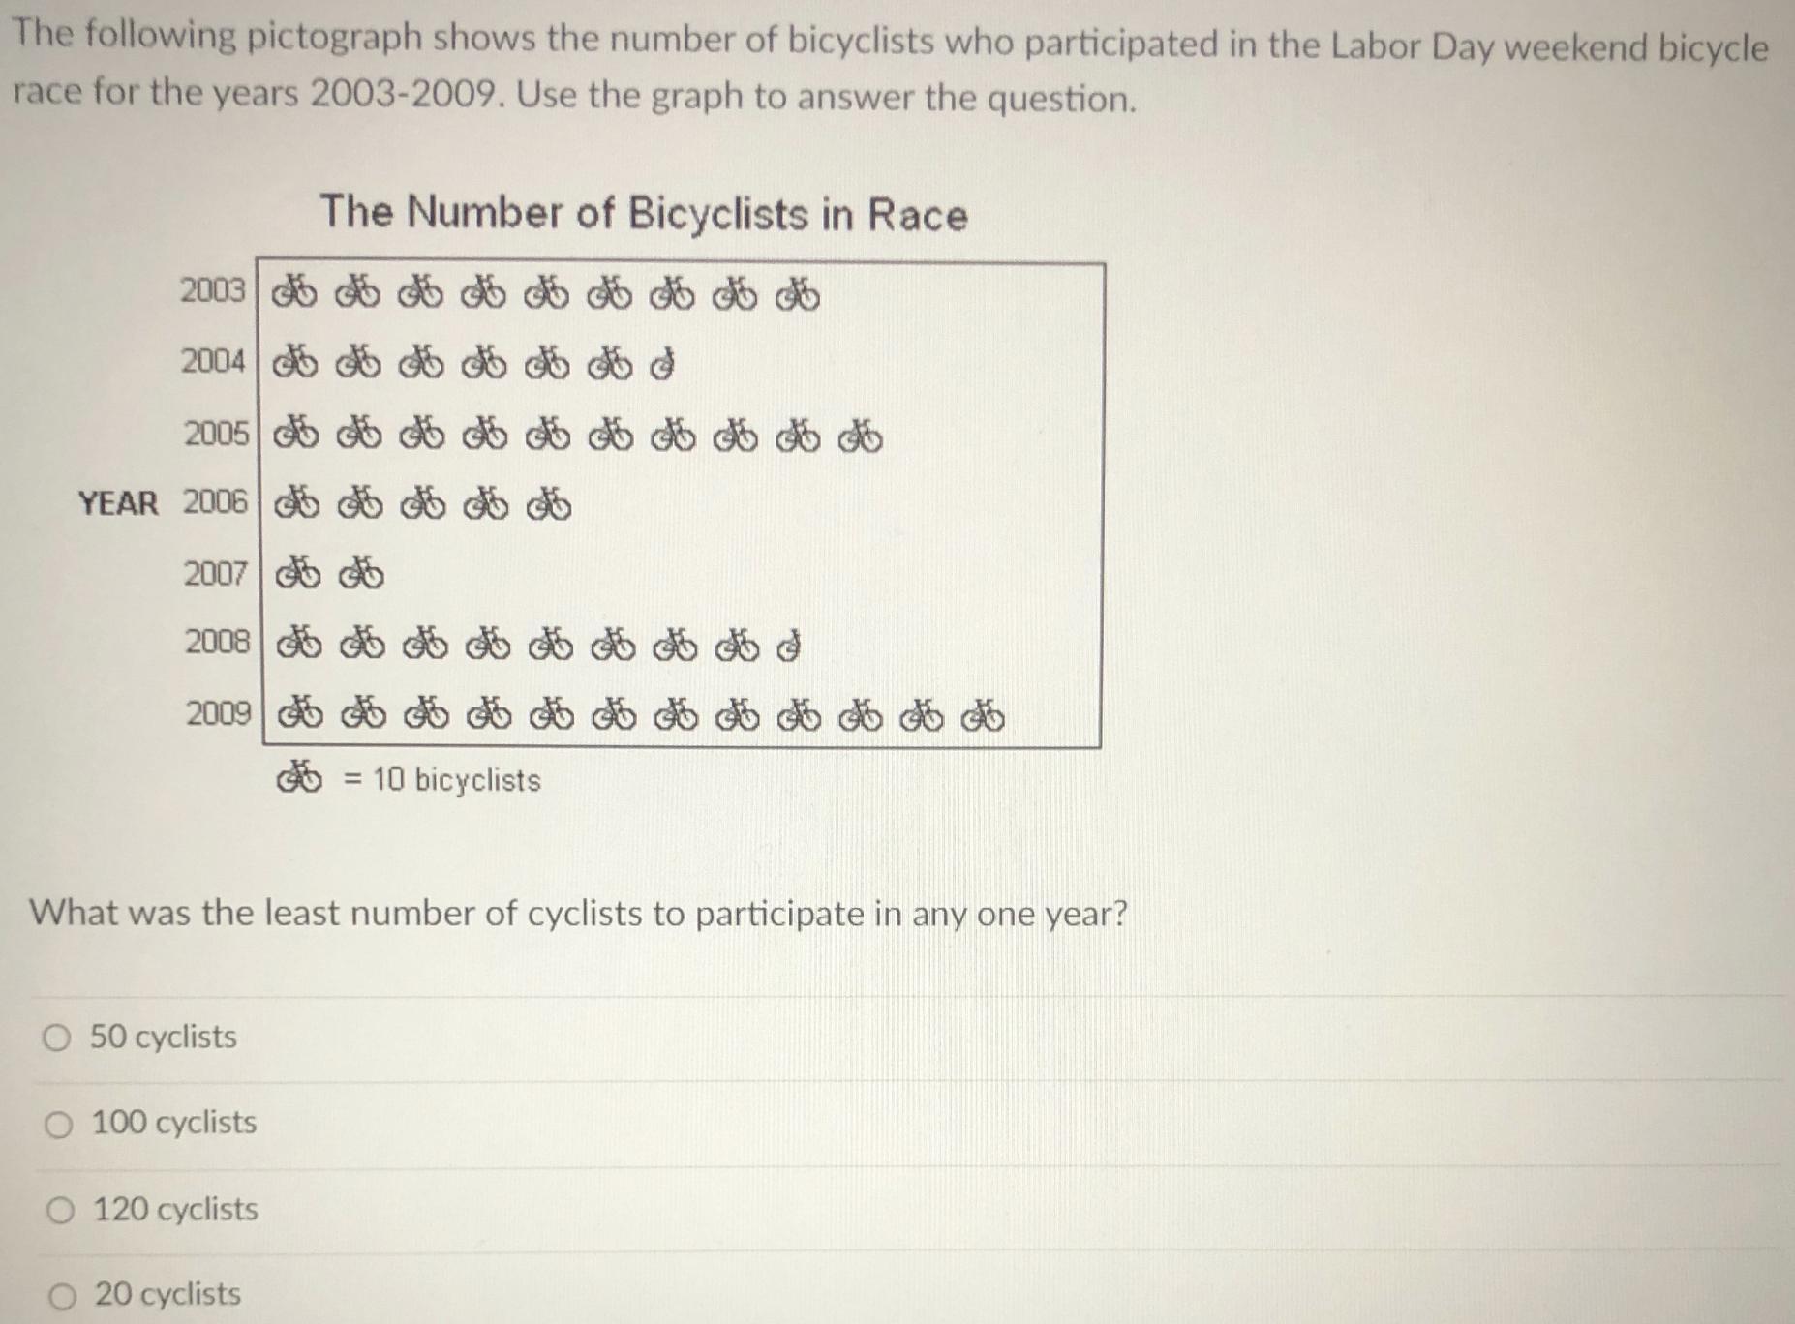Click the half bicycle icon in 2004 row

[661, 366]
